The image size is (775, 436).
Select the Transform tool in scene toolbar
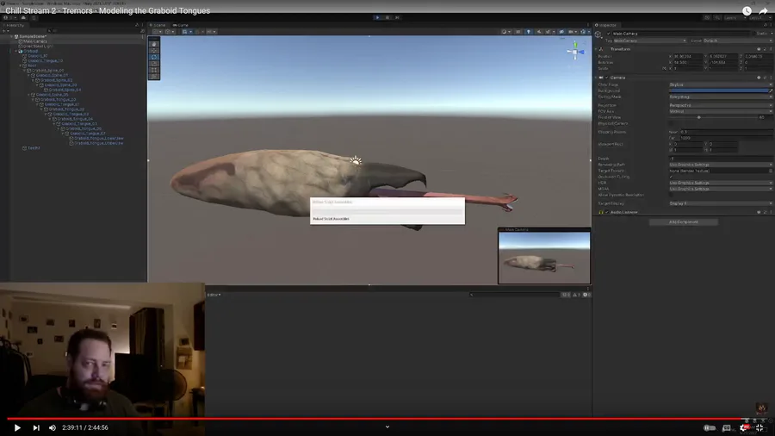[154, 76]
